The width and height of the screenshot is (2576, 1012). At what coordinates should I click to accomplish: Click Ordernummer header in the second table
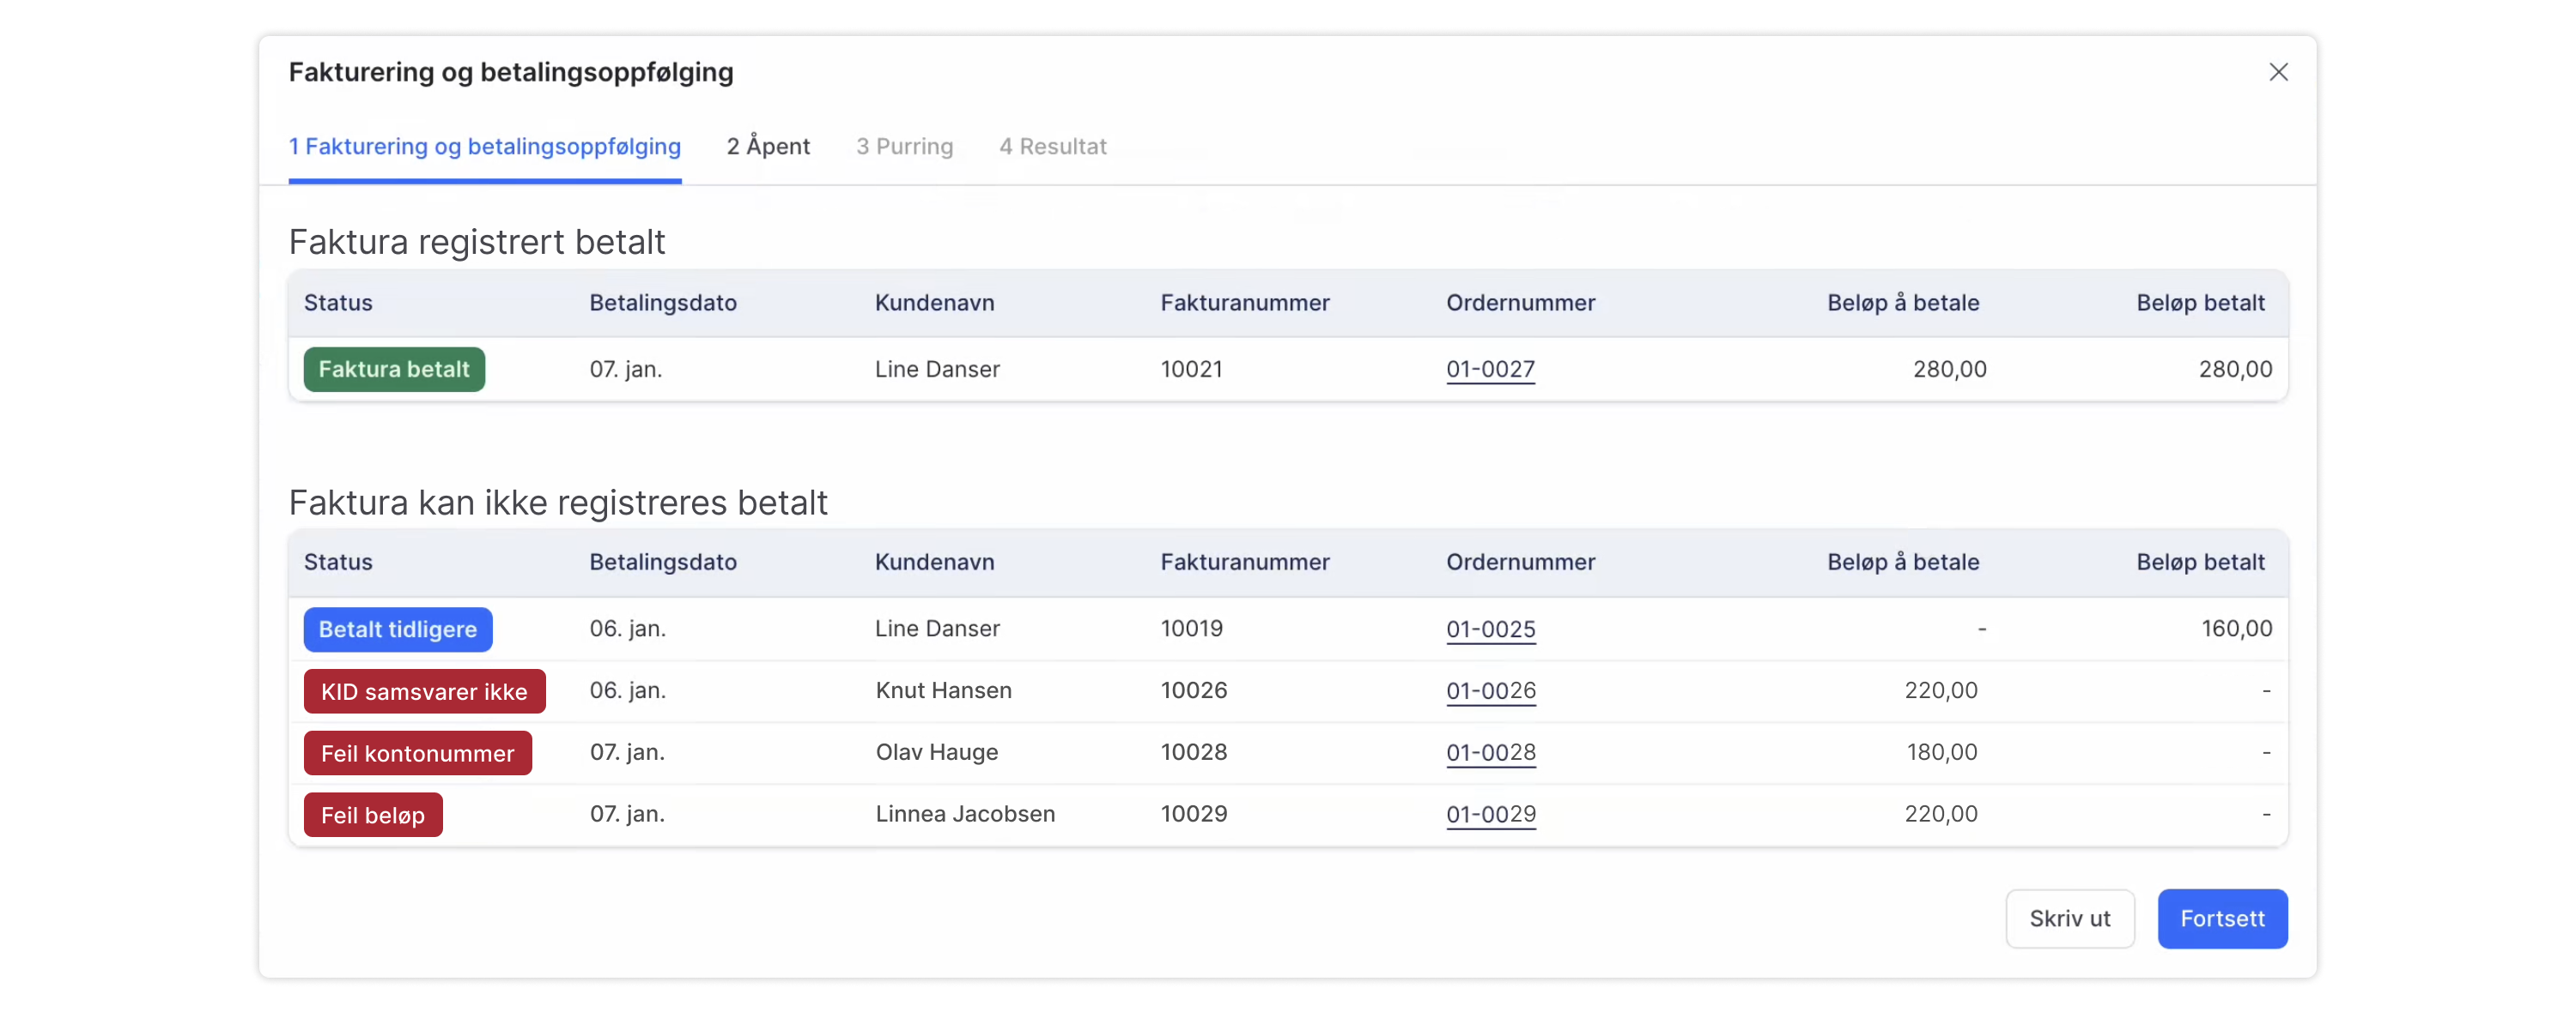pos(1520,563)
